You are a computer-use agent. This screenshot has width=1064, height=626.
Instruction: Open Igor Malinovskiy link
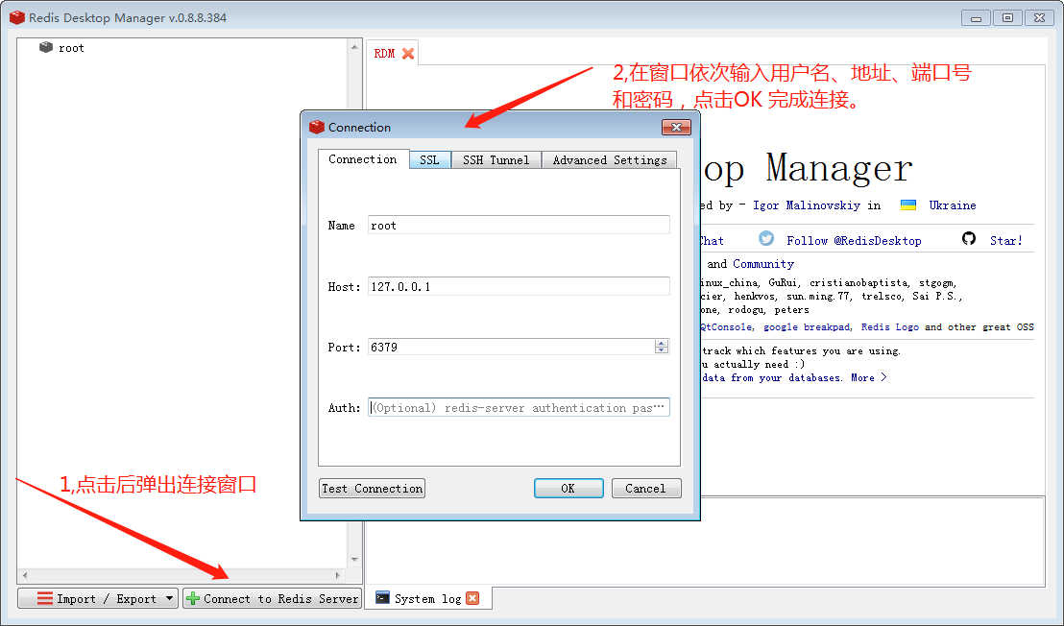click(x=806, y=205)
